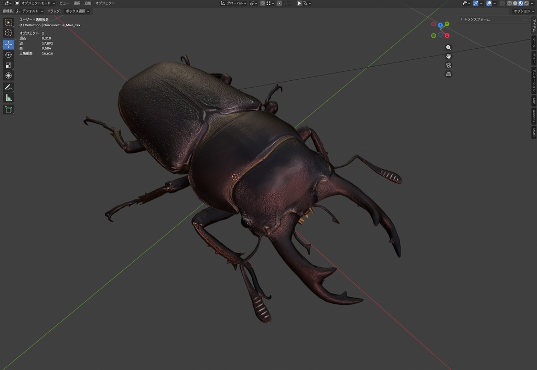
Task: Open the デフォルト coordinate system dropdown
Action: pyautogui.click(x=30, y=11)
